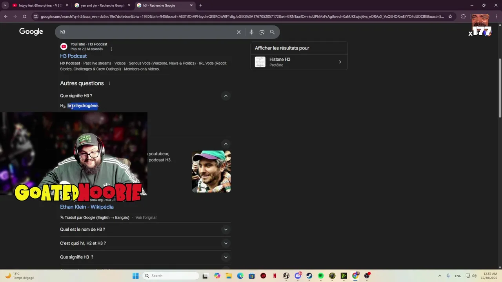Open the Histone H3 result chevron
The height and width of the screenshot is (282, 502).
point(340,62)
